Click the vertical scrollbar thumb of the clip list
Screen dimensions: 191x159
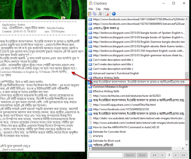[186, 106]
